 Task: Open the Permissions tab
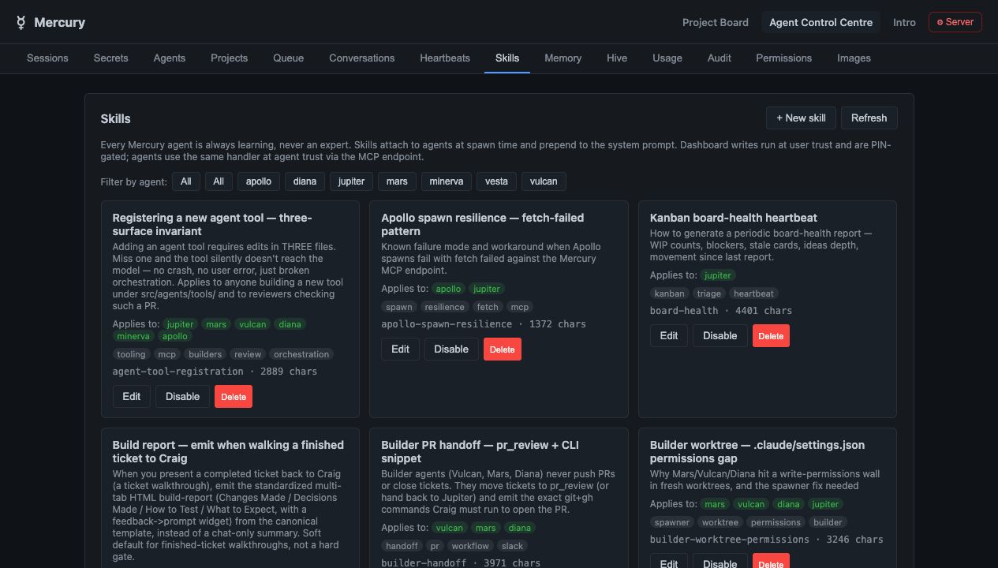click(x=783, y=58)
